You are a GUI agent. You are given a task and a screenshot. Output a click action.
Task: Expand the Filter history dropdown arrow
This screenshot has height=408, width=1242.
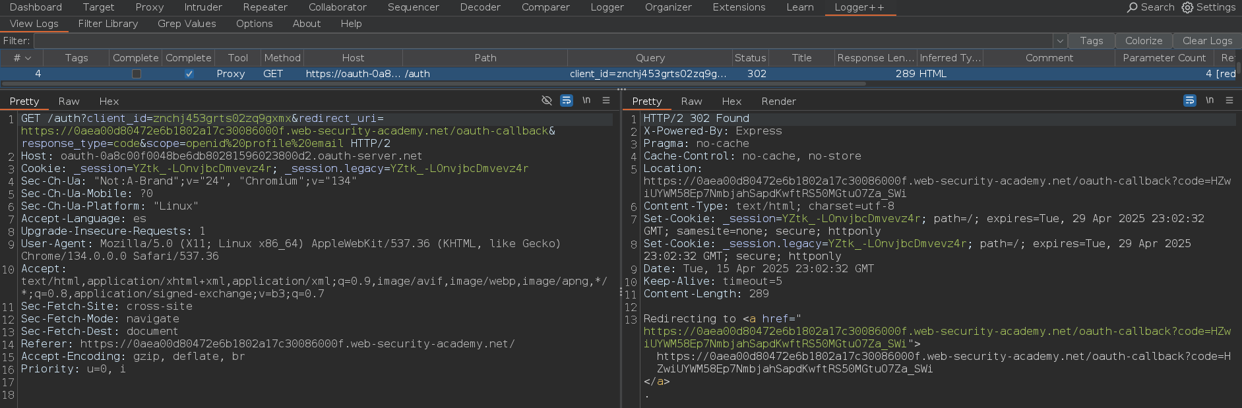1060,41
